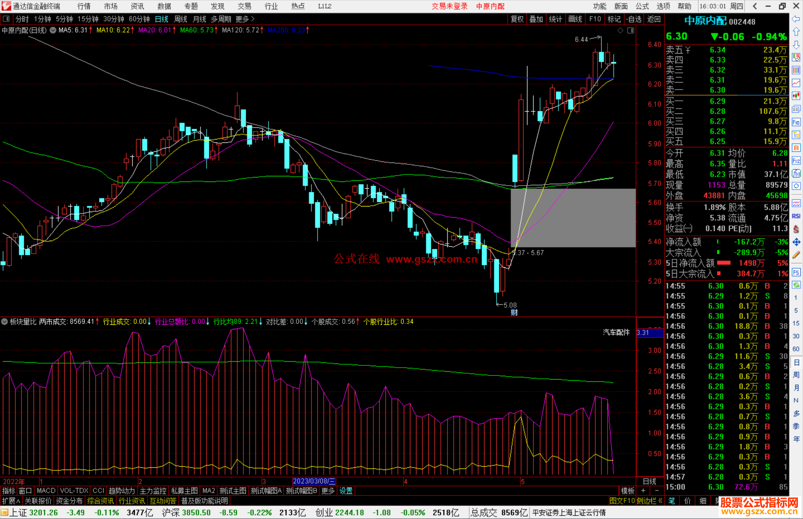The width and height of the screenshot is (803, 519).
Task: Open the trend line chart sidebar icon
Action: [x=796, y=83]
